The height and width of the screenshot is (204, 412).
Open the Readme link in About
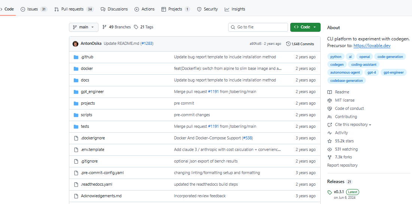click(x=338, y=92)
